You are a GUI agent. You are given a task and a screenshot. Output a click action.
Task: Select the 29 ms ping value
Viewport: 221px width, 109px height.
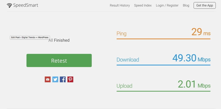click(x=201, y=32)
